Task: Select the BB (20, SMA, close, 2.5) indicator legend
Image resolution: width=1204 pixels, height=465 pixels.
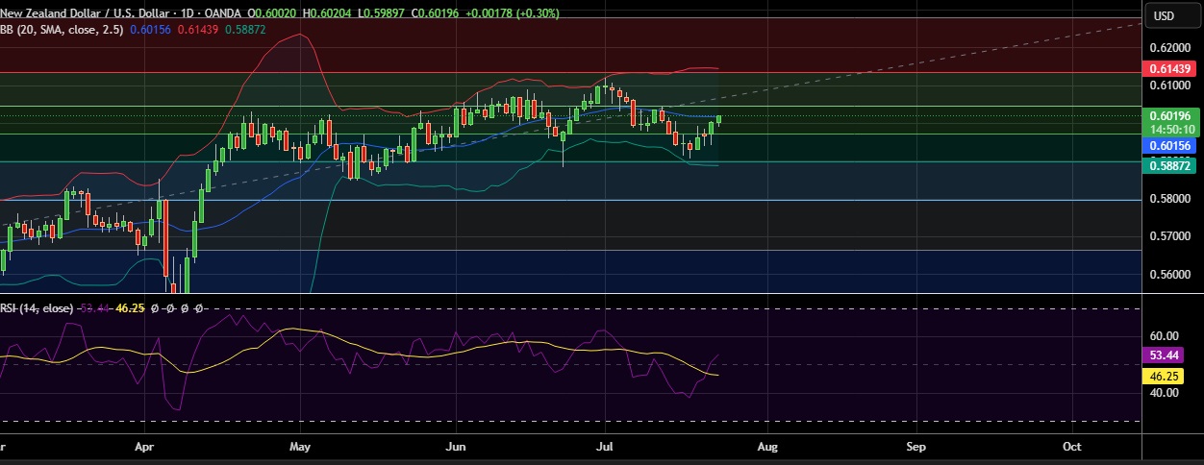Action: [x=61, y=30]
